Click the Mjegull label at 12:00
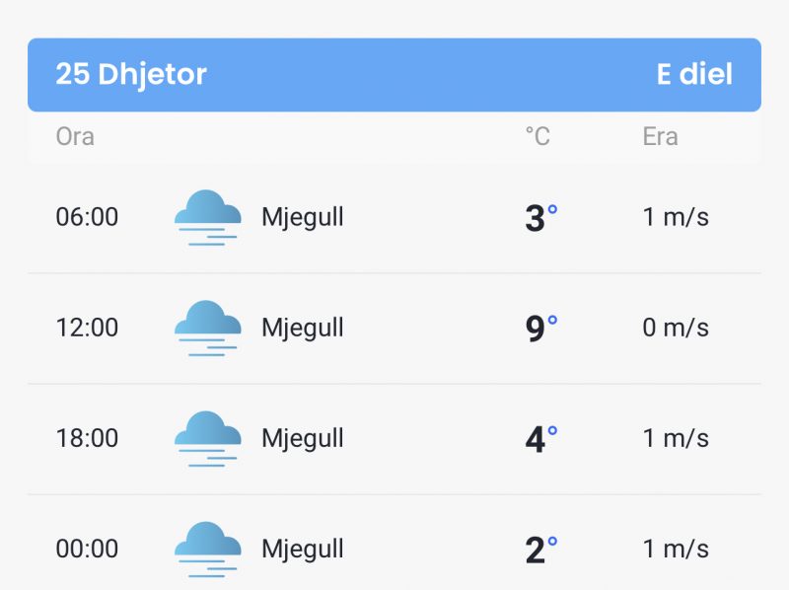This screenshot has width=789, height=590. pos(303,329)
